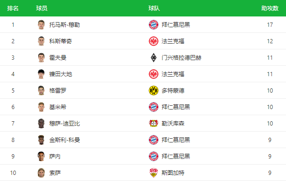Click 球队 column header
The height and width of the screenshot is (181, 286).
pyautogui.click(x=154, y=8)
